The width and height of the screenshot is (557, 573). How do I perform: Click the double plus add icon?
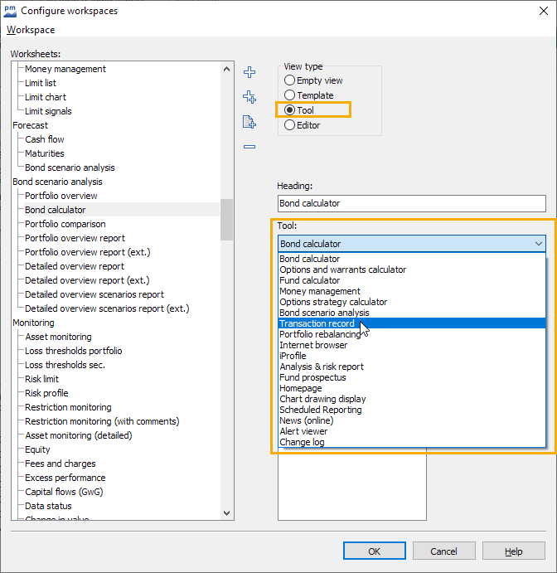[249, 97]
